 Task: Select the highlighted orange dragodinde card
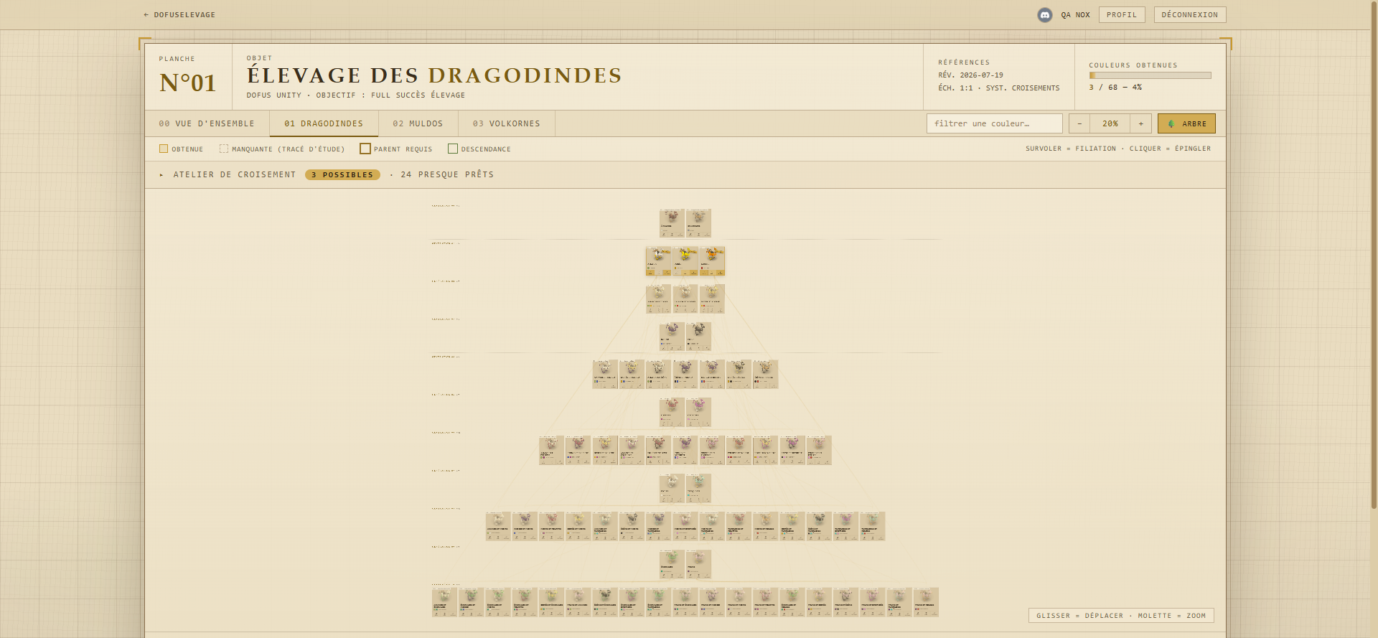(712, 261)
